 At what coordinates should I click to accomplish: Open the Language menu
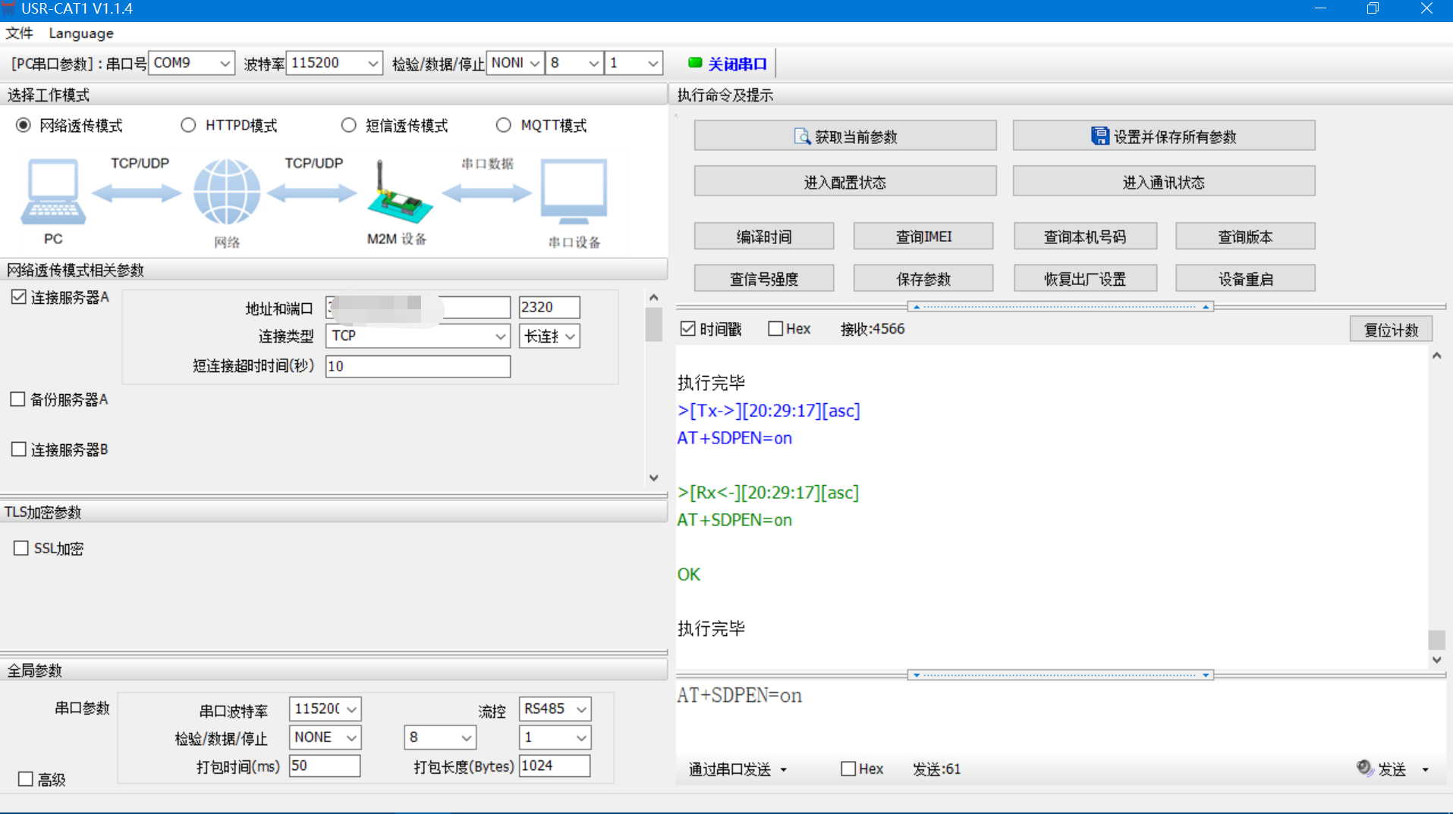[x=80, y=33]
